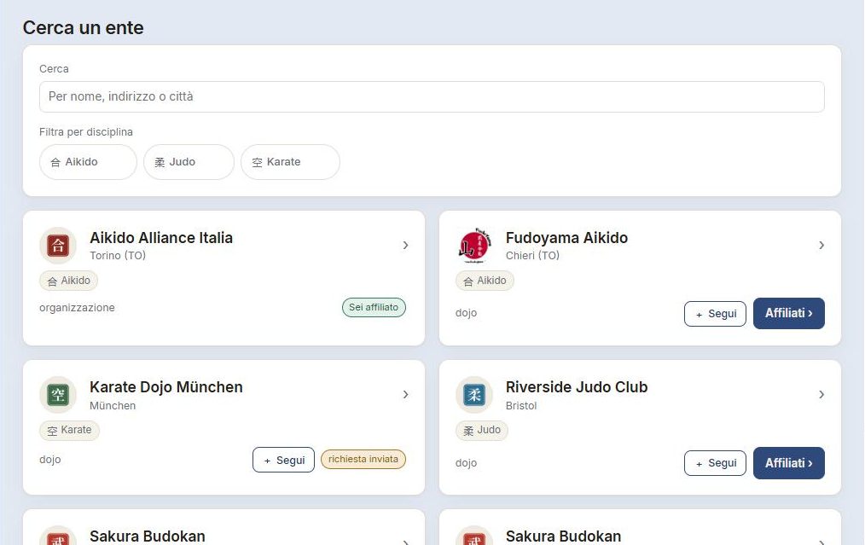Click Segui on Karate Dojo München card
This screenshot has width=865, height=545.
coord(283,460)
